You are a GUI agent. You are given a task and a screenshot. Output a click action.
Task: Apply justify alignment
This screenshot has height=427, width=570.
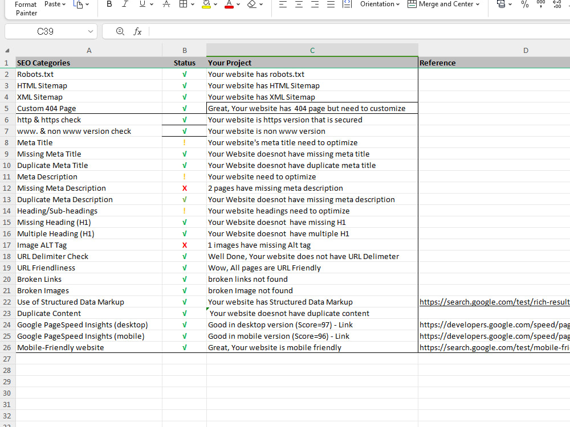tap(331, 5)
